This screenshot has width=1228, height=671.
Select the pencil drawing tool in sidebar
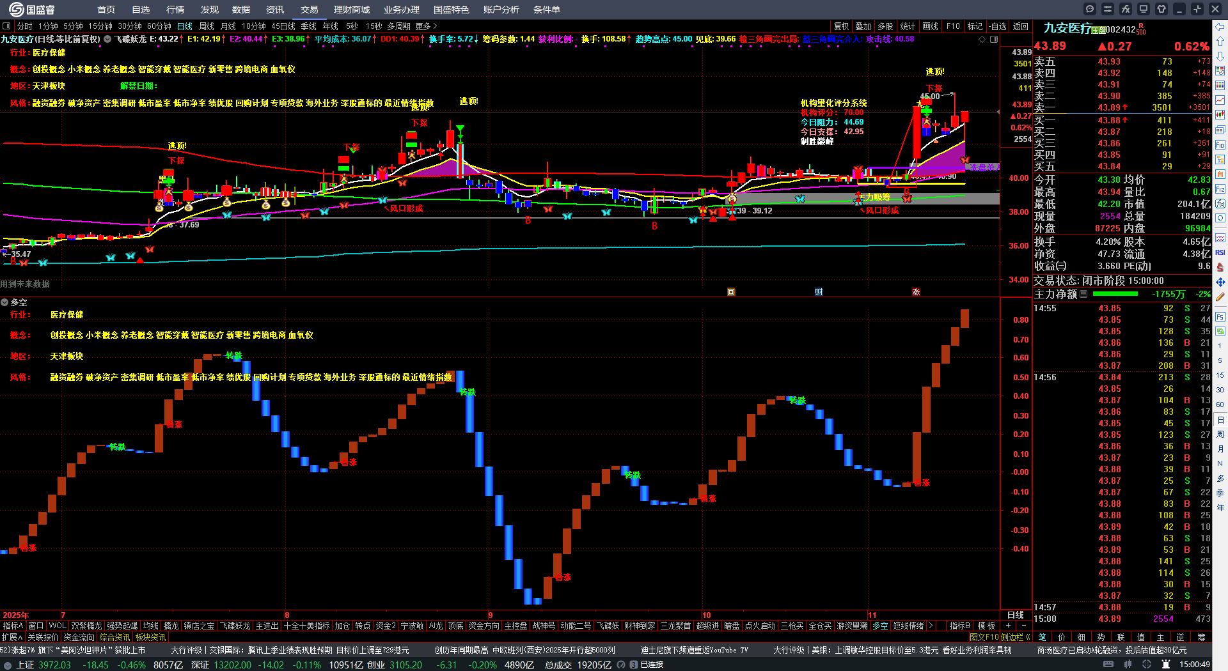tap(1220, 297)
